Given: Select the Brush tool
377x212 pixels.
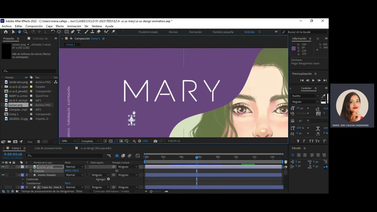Looking at the screenshot, I should pyautogui.click(x=87, y=32).
